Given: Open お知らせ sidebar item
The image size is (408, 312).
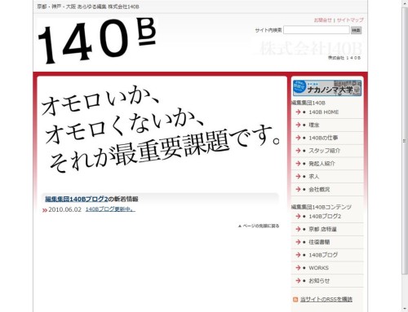Looking at the screenshot, I should [327, 281].
